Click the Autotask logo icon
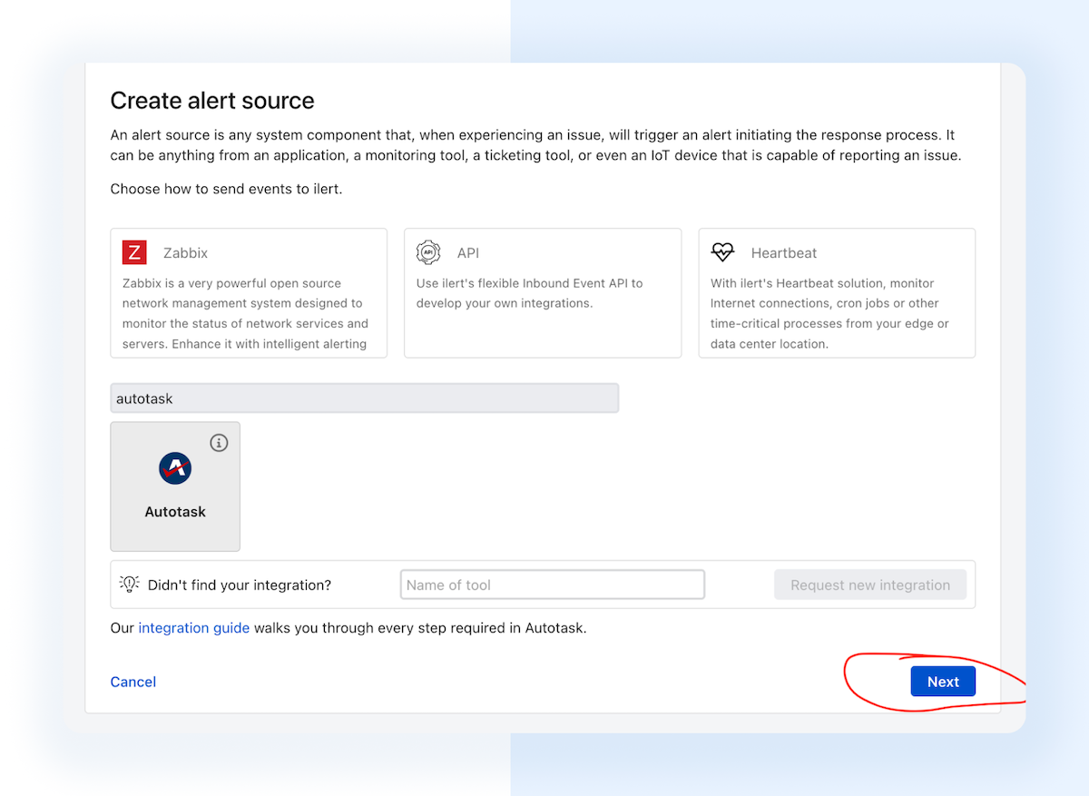This screenshot has height=796, width=1089. pos(174,467)
